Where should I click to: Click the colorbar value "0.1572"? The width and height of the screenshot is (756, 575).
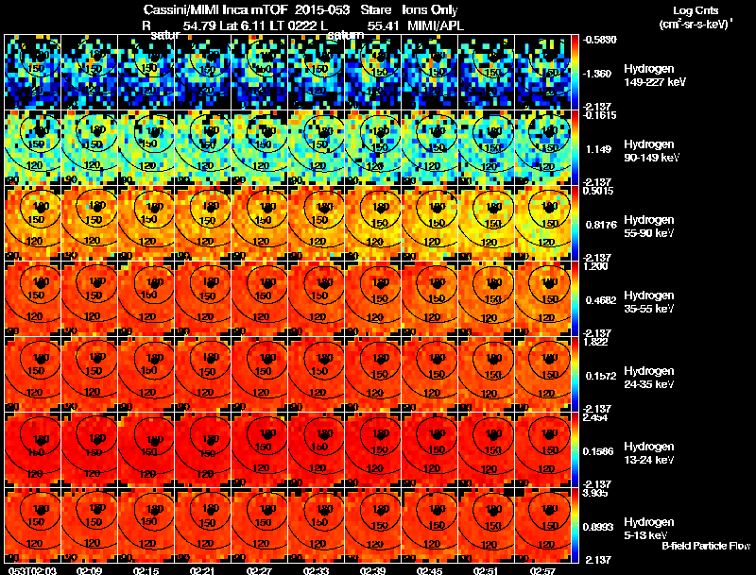(x=601, y=376)
